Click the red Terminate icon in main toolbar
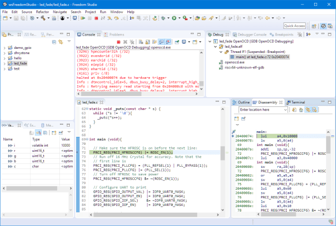 [x=96, y=18]
